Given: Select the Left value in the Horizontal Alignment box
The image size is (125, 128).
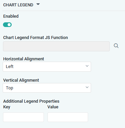Looking at the screenshot, I should point(10,67).
